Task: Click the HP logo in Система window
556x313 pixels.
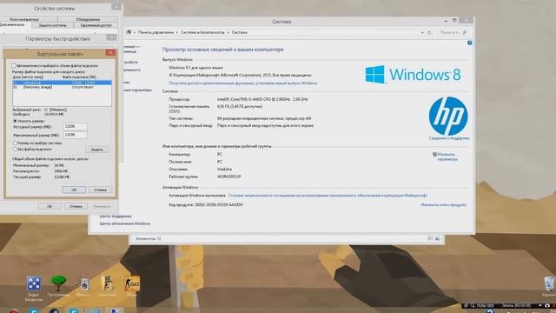Action: pos(448,116)
